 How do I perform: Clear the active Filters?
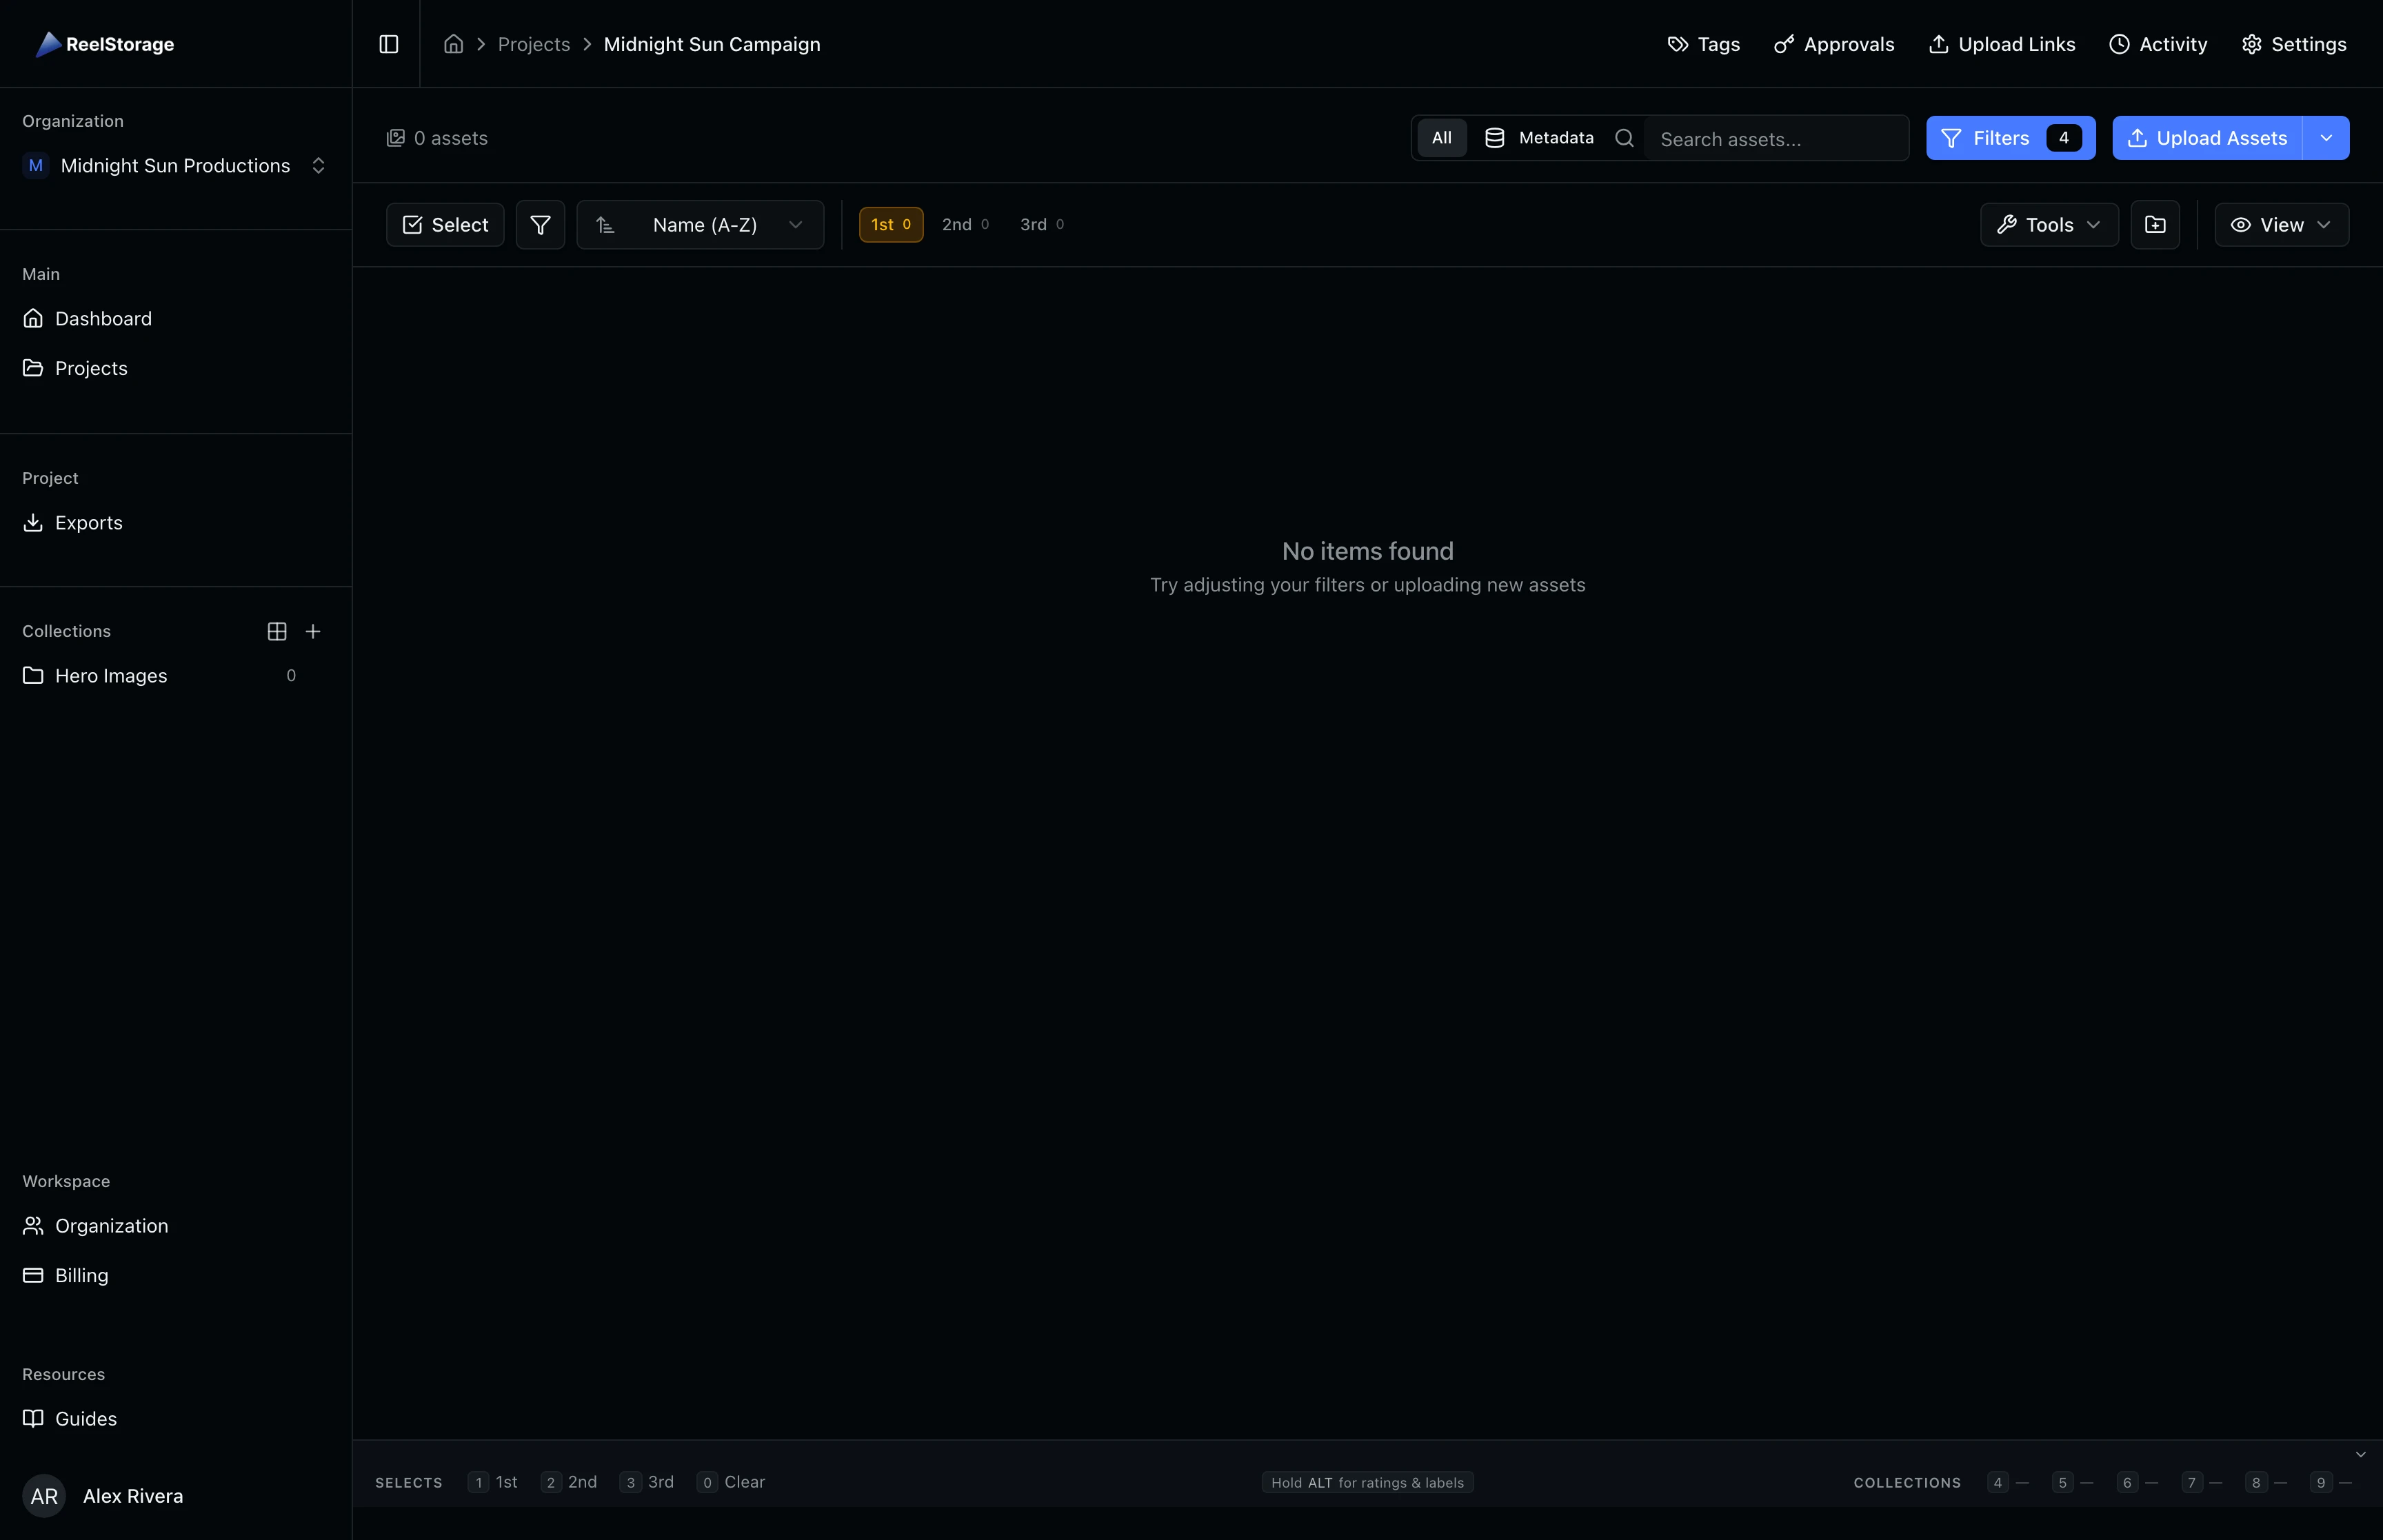(x=2009, y=137)
